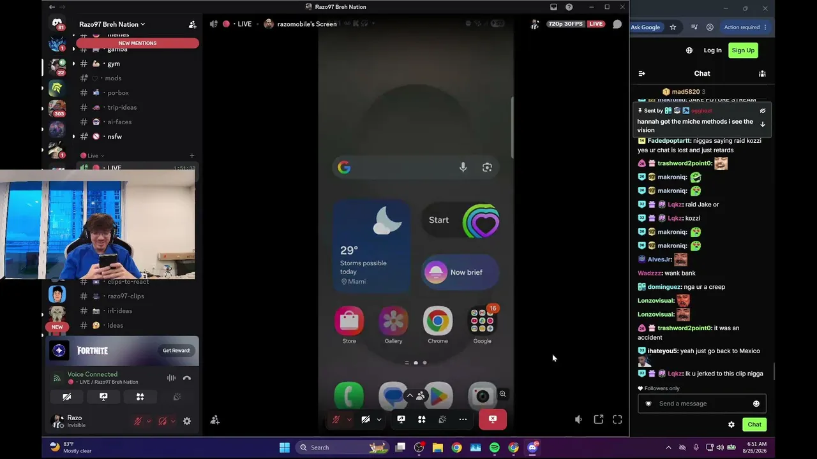The image size is (817, 459).
Task: Open Discord inbox icon in title bar
Action: click(x=553, y=7)
